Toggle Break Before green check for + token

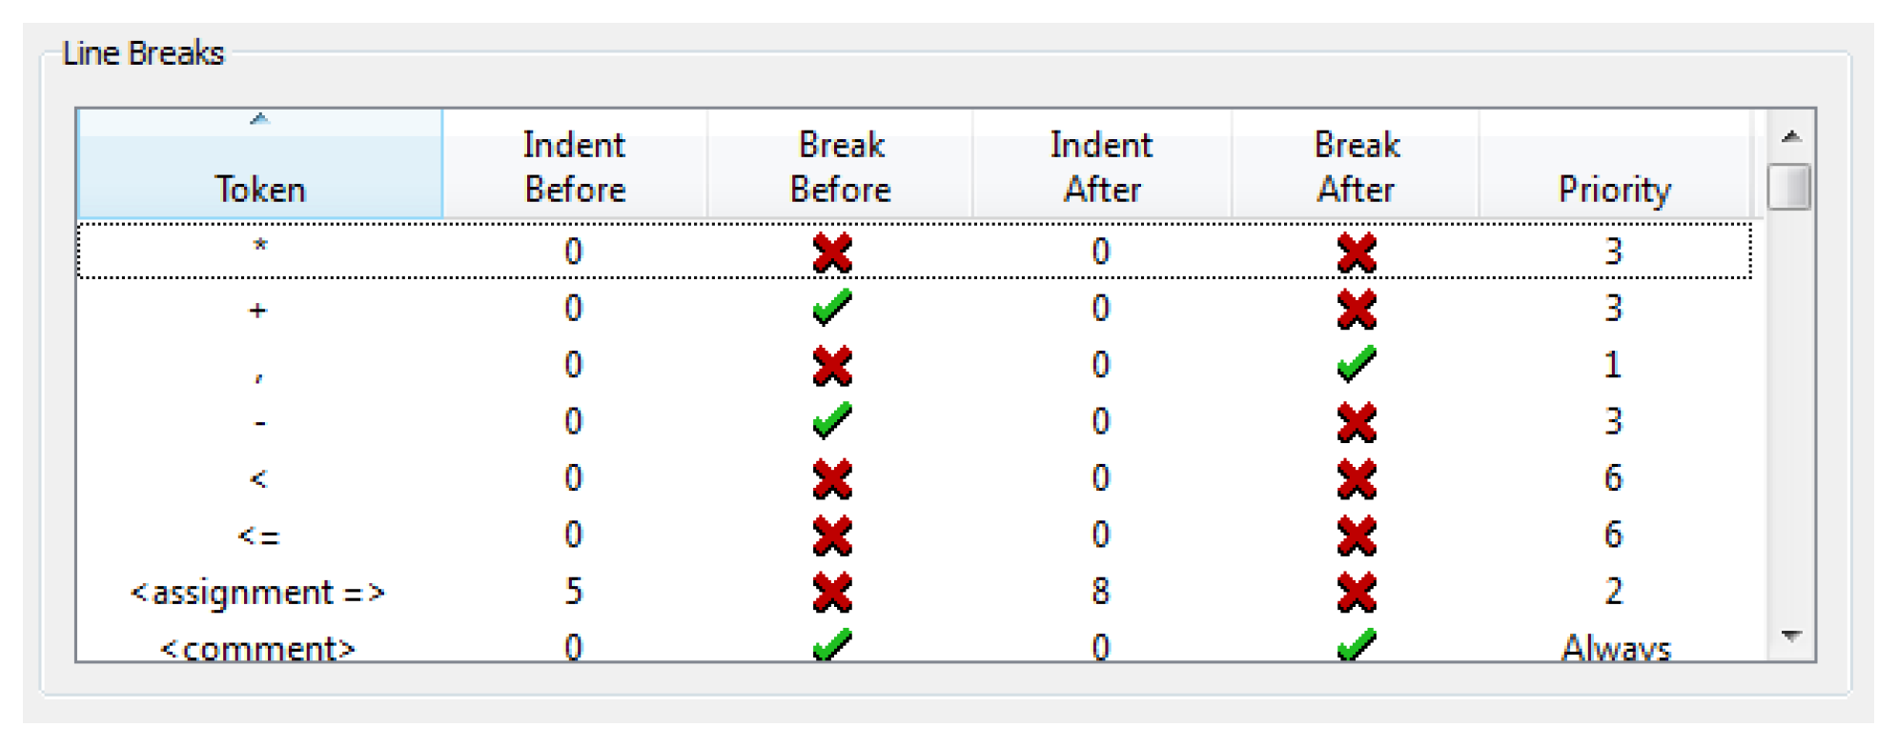click(x=832, y=308)
